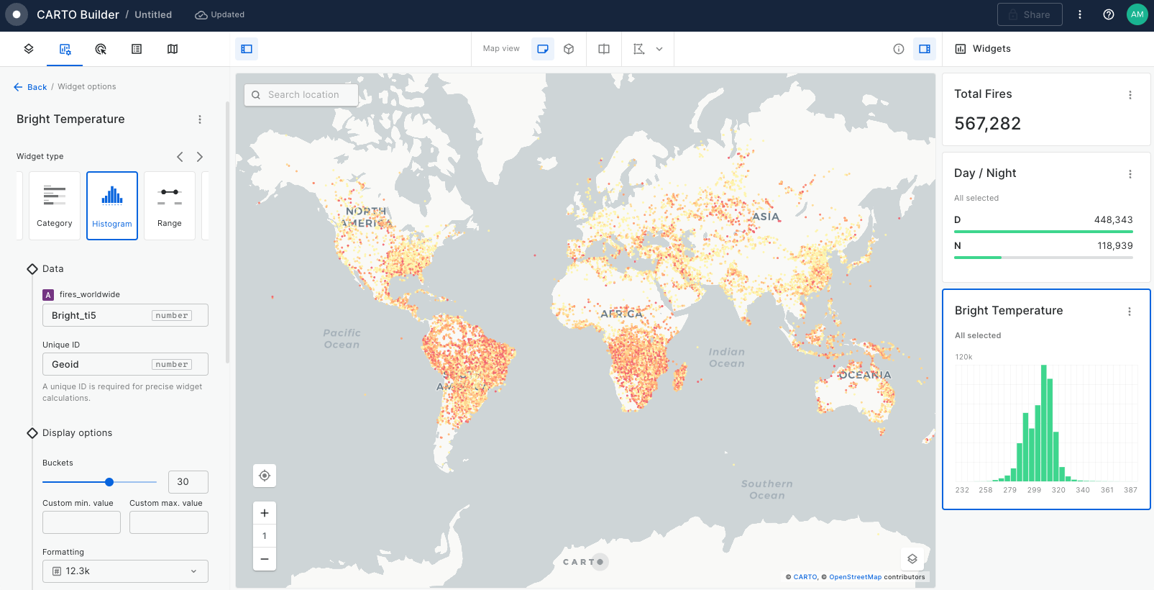
Task: Click the Share button
Action: (1030, 14)
